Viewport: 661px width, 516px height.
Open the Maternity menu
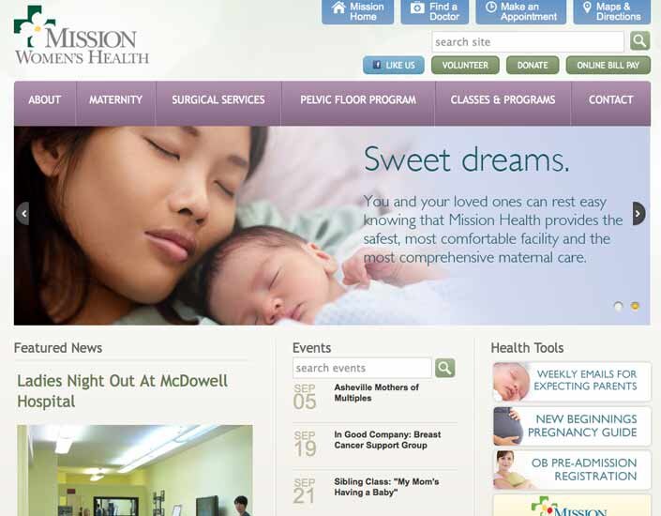pyautogui.click(x=115, y=100)
